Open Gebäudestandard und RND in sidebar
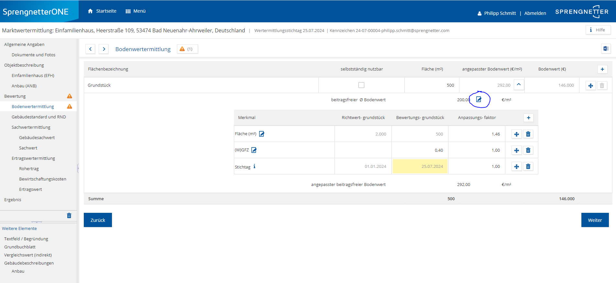Screen dimensions: 616x283 tap(38, 117)
